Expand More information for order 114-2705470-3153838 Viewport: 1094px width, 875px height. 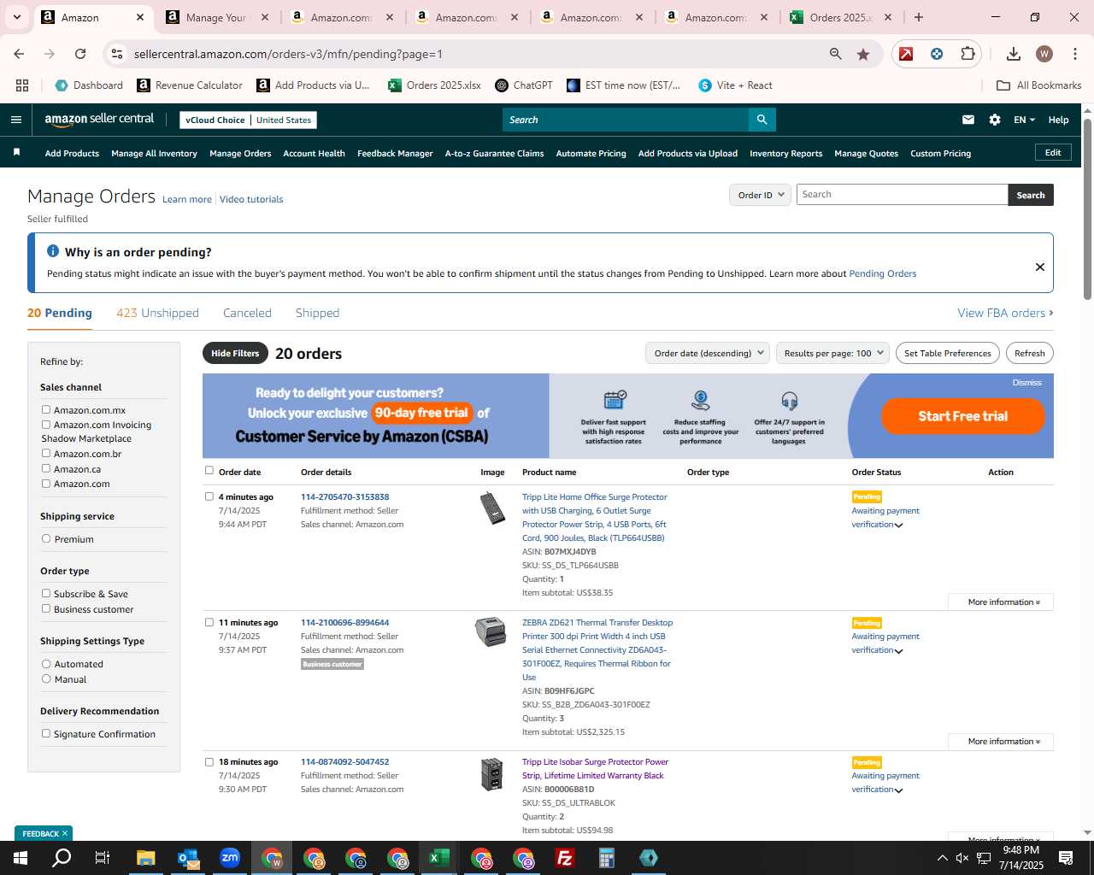coord(1001,602)
